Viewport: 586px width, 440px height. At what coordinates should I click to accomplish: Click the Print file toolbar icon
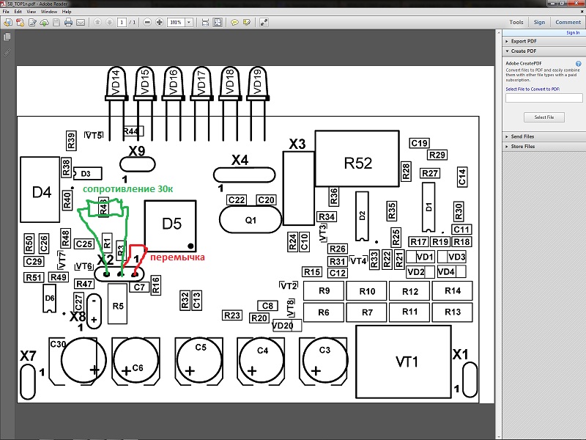tap(68, 23)
